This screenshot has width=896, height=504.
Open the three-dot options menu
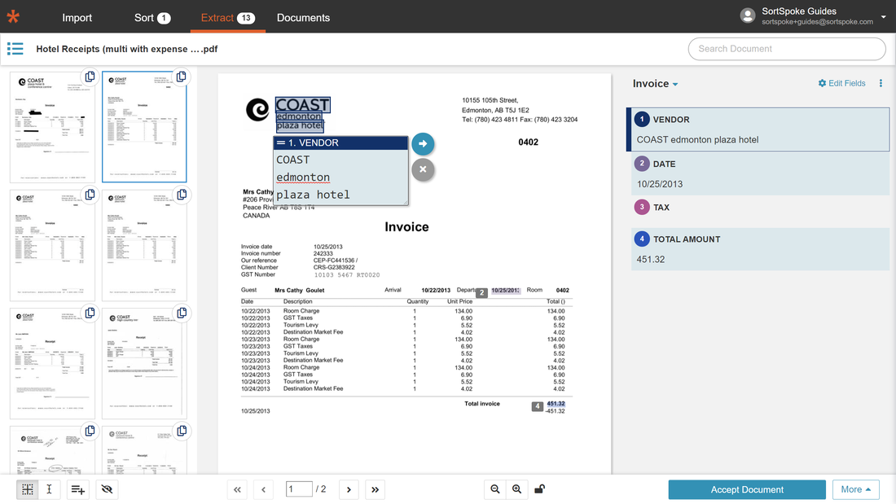(881, 83)
